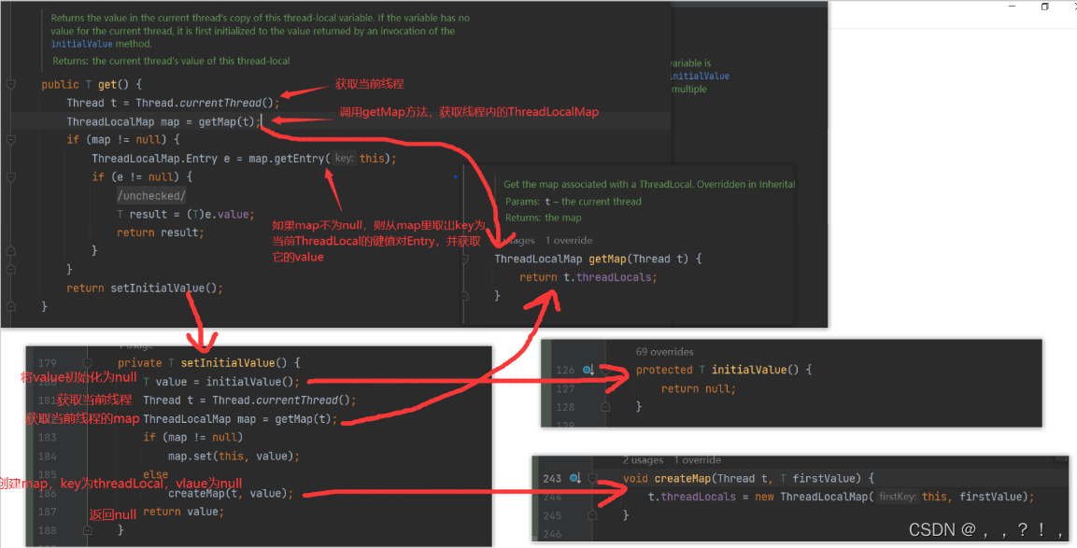This screenshot has height=548, width=1077.
Task: Click the gutter fold icon beside public T get()
Action: coord(10,84)
